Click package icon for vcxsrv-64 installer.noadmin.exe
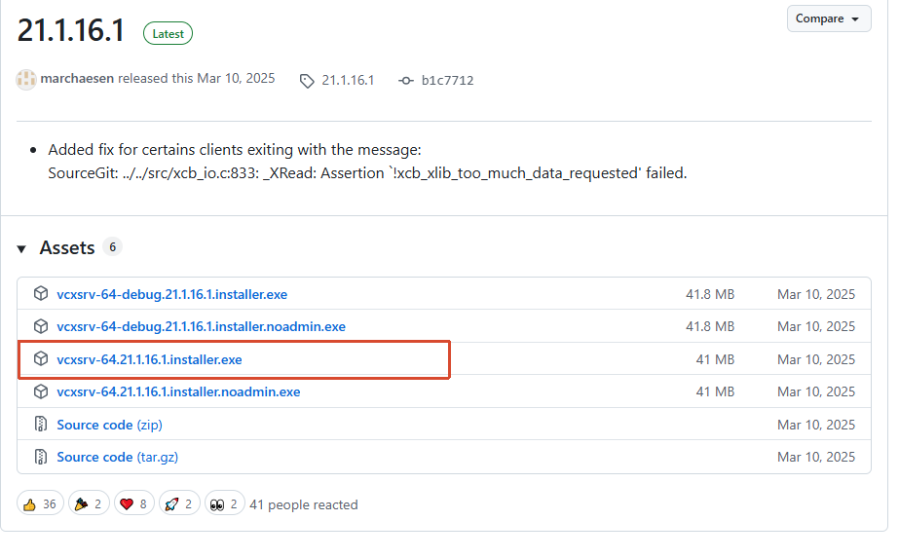 click(41, 391)
